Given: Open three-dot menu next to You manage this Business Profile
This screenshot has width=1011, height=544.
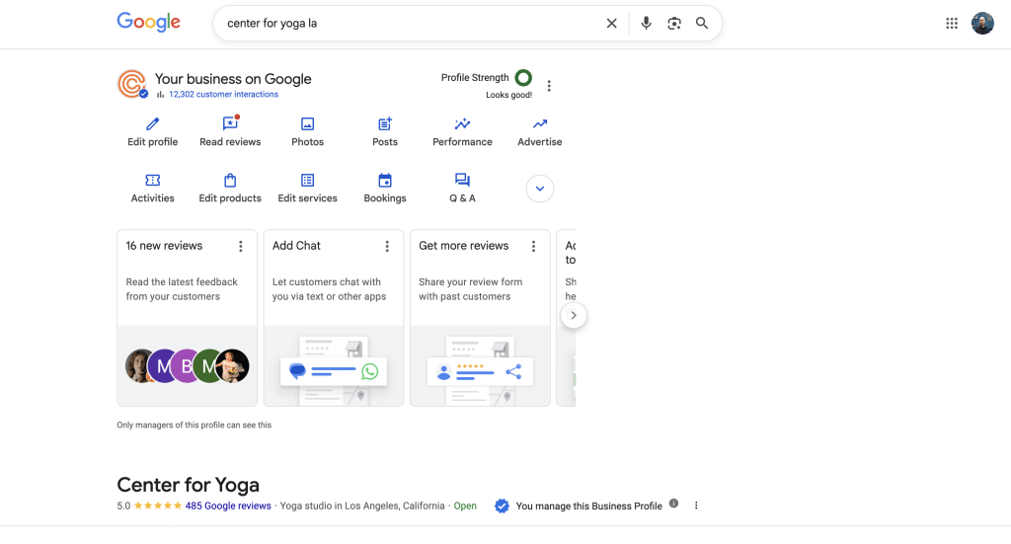Looking at the screenshot, I should [x=696, y=505].
